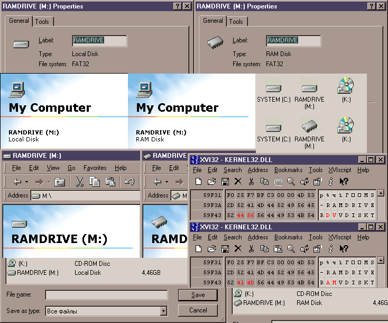Click scissors Cut icon in RAMDRIVE Explorer toolbar
Screen dimensions: 388x323
tap(79, 182)
